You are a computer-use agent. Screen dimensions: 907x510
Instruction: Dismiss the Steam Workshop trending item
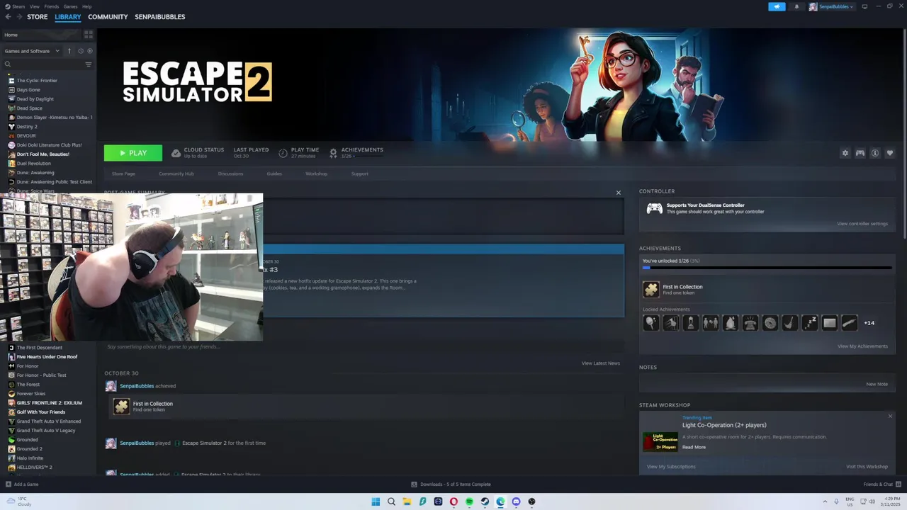point(890,416)
